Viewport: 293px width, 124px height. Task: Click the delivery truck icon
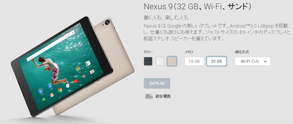[149, 96]
